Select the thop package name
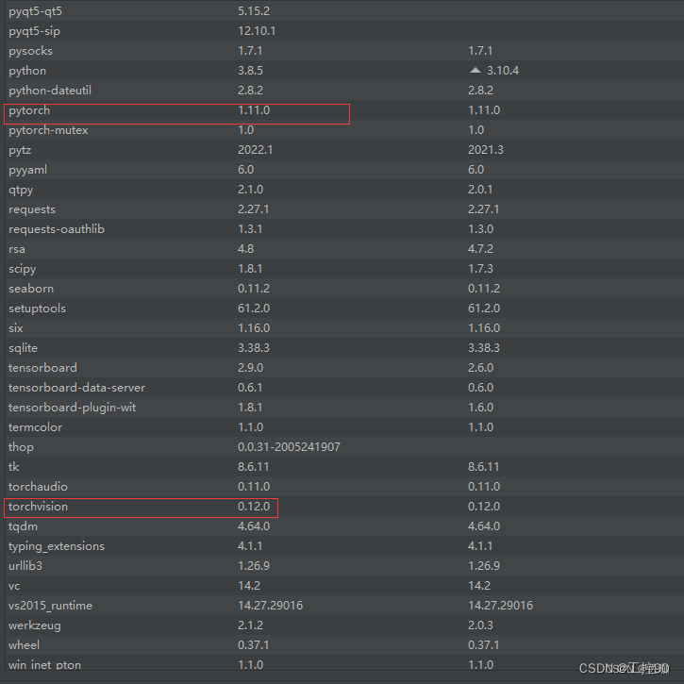The width and height of the screenshot is (684, 684). point(21,447)
